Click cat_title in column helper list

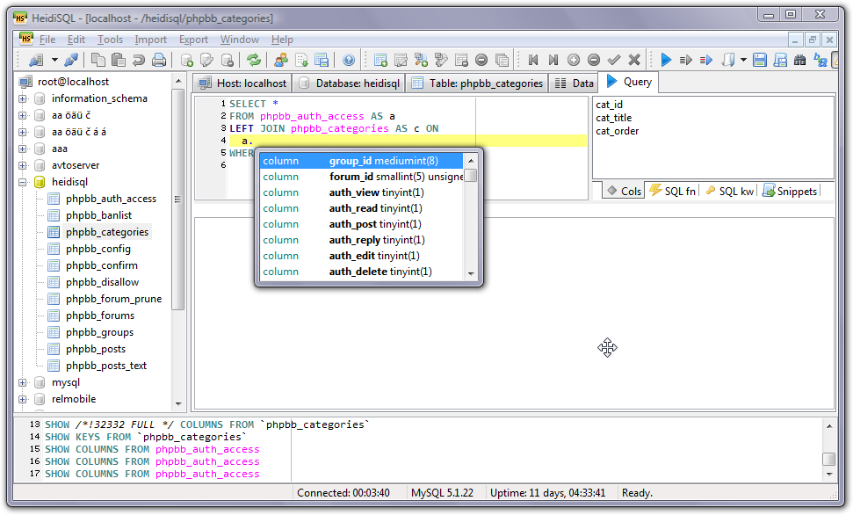point(614,118)
